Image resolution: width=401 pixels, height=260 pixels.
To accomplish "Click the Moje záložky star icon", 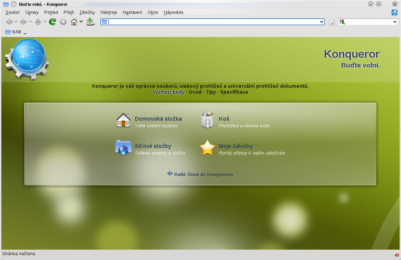I will [x=207, y=148].
